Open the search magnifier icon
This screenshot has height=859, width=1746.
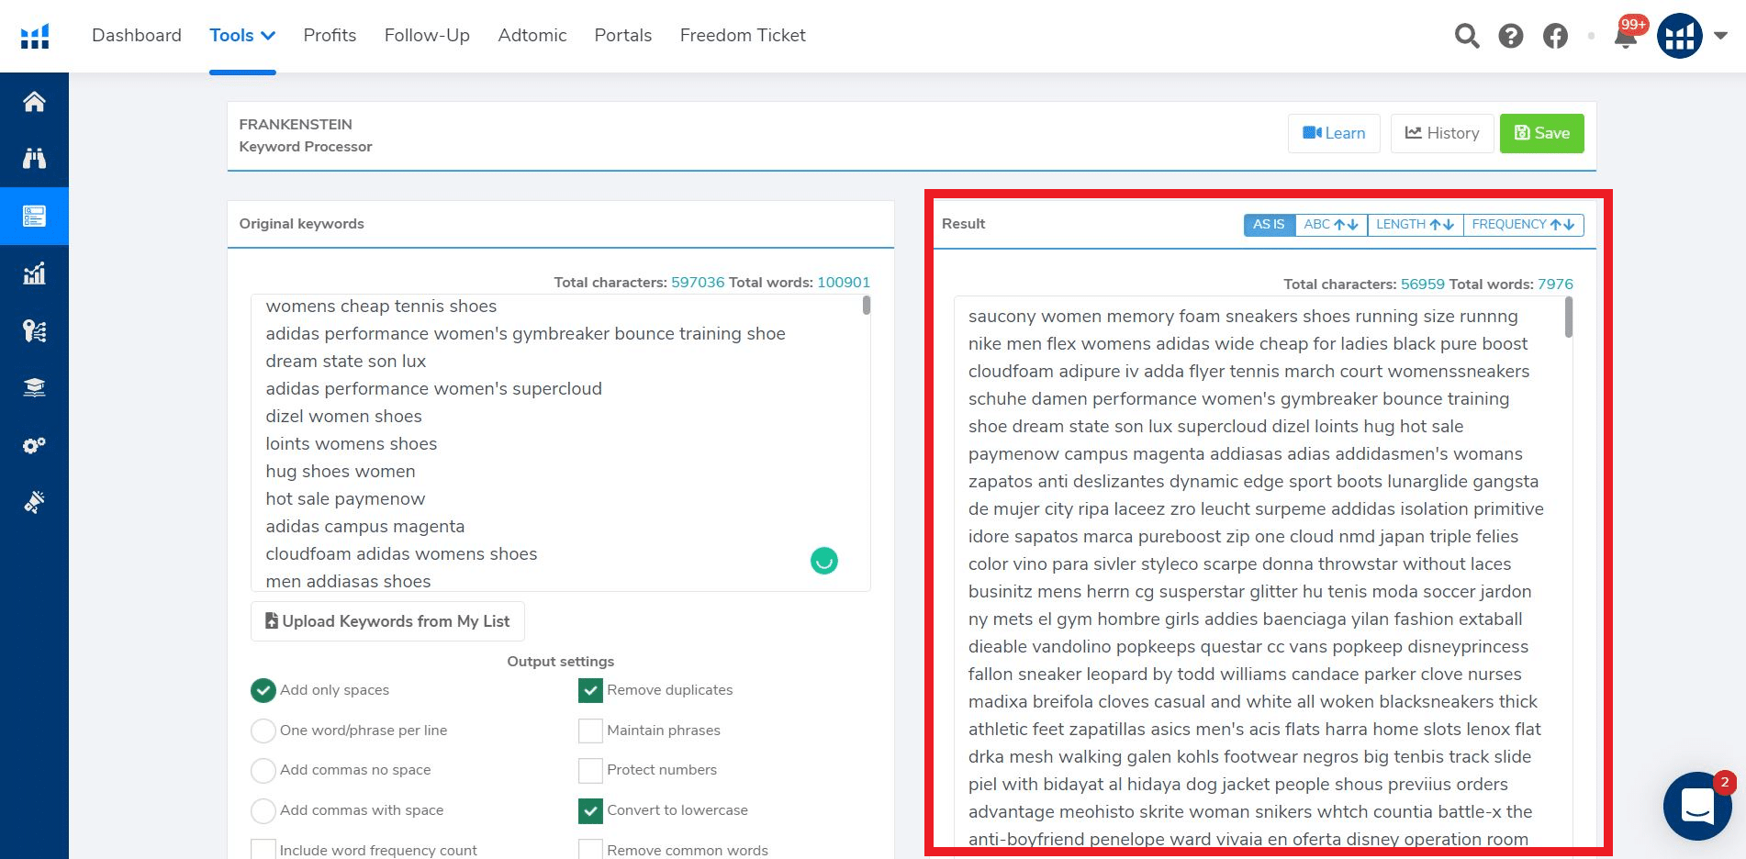(1467, 36)
